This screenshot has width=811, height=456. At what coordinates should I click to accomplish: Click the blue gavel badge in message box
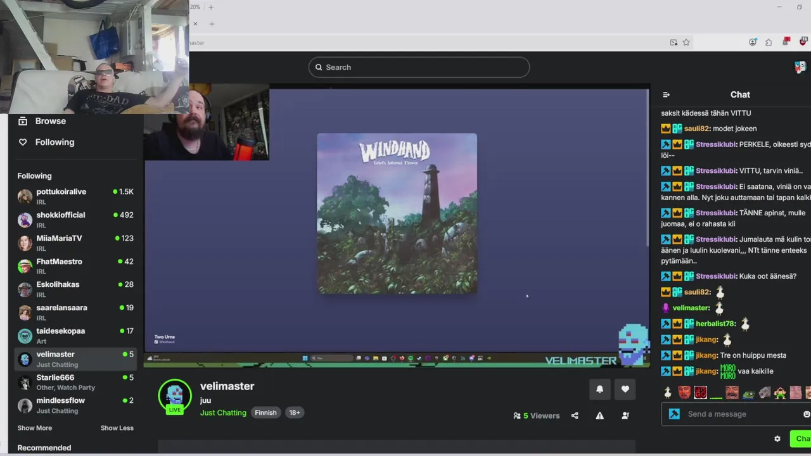(x=674, y=414)
